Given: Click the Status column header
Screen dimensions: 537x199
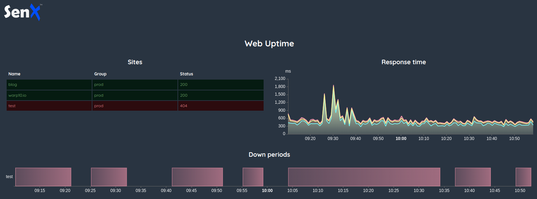Looking at the screenshot, I should coord(186,74).
